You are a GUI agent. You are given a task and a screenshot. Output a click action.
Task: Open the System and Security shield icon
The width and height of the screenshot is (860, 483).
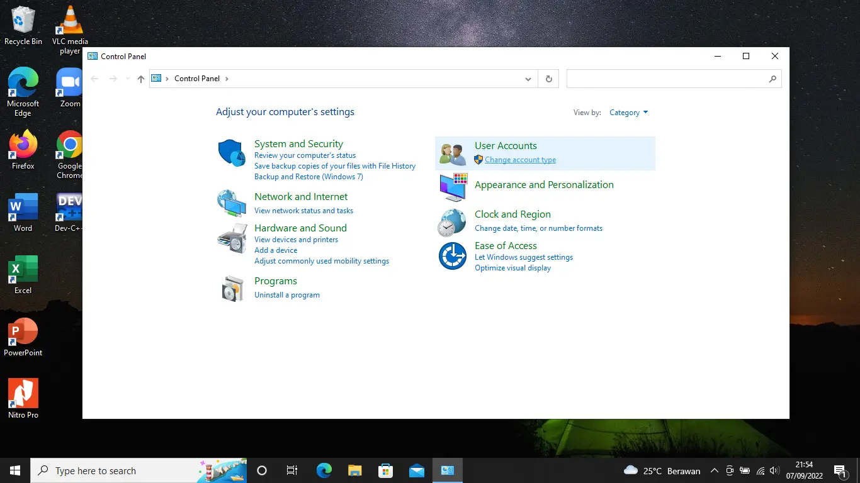(x=231, y=153)
